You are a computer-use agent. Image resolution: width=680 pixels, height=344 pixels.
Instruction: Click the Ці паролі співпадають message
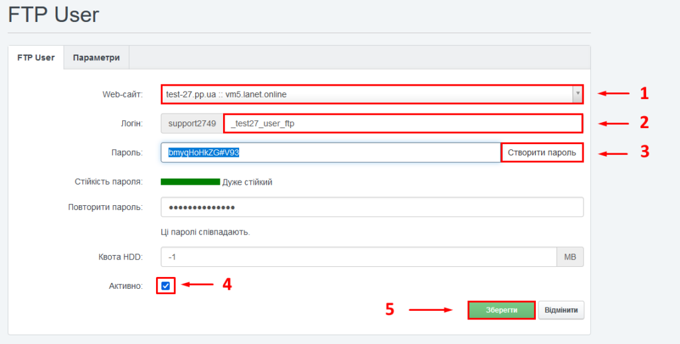[x=205, y=232]
